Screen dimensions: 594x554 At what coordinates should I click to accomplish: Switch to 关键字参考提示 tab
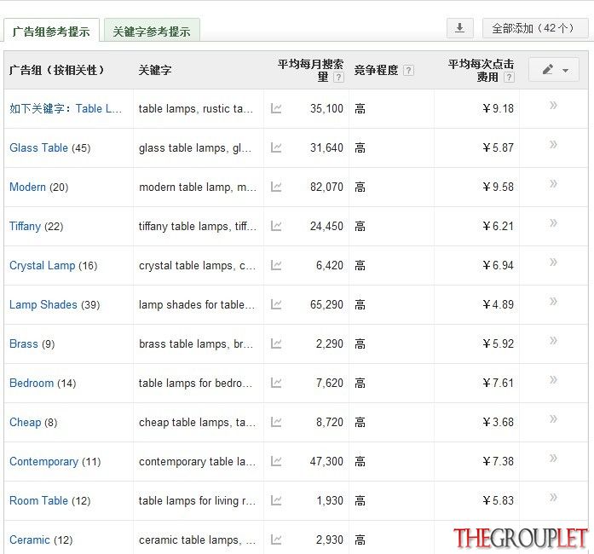click(152, 31)
